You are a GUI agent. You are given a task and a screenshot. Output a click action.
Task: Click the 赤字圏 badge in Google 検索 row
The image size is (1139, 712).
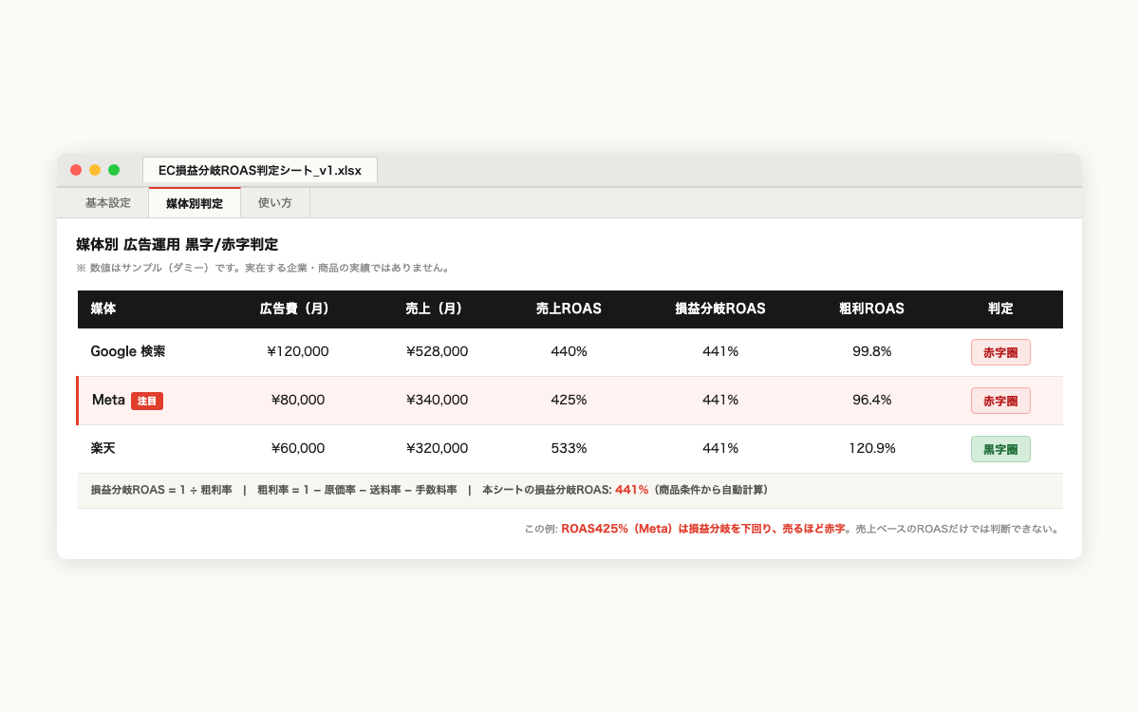(x=1000, y=352)
